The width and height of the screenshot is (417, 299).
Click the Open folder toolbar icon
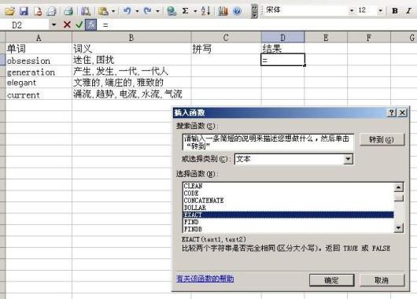[x=10, y=11]
